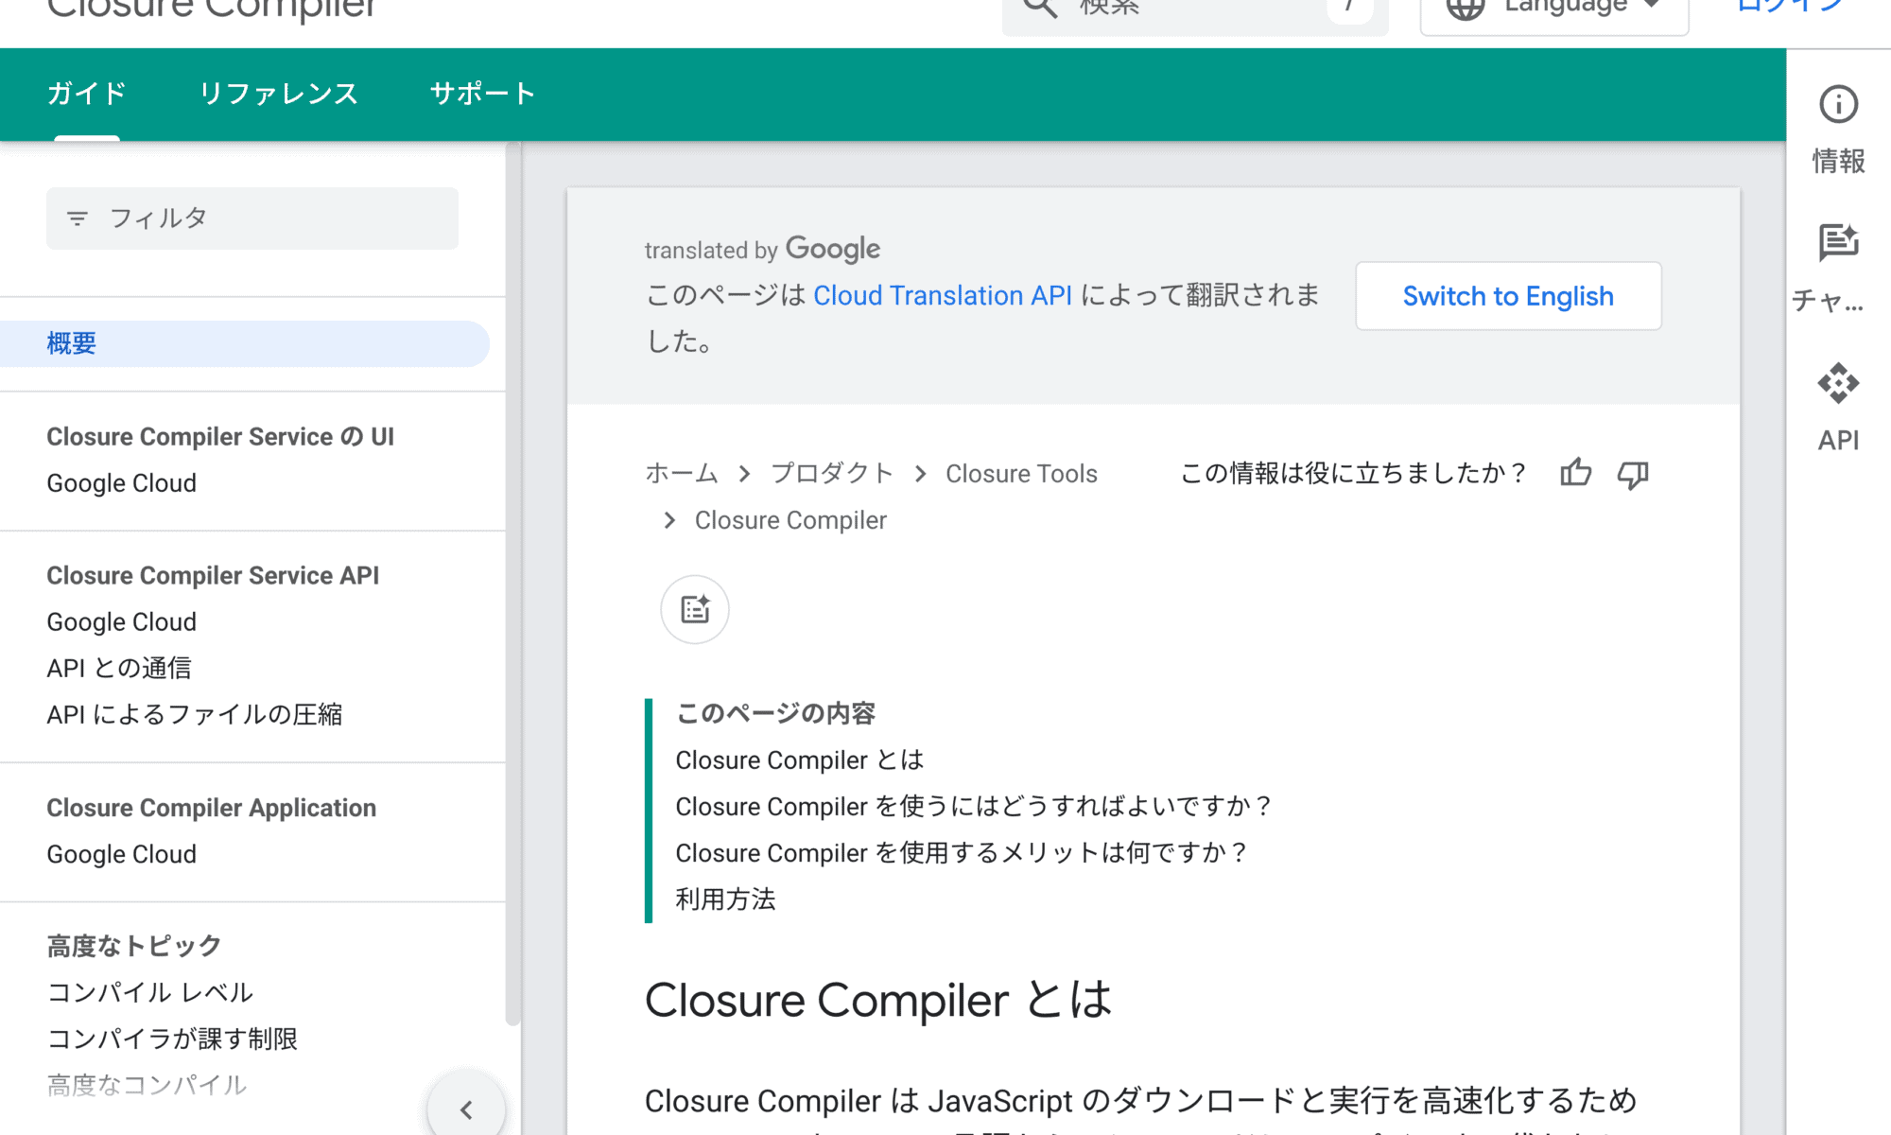This screenshot has width=1891, height=1135.
Task: Open API との通信 sidebar item
Action: (x=118, y=669)
